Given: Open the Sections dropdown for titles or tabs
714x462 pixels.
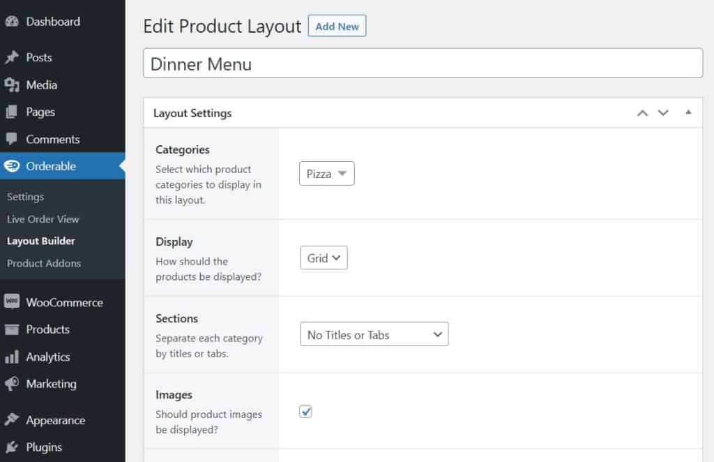Looking at the screenshot, I should (374, 334).
